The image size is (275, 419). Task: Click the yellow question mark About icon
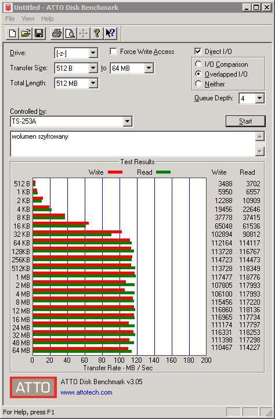[97, 34]
